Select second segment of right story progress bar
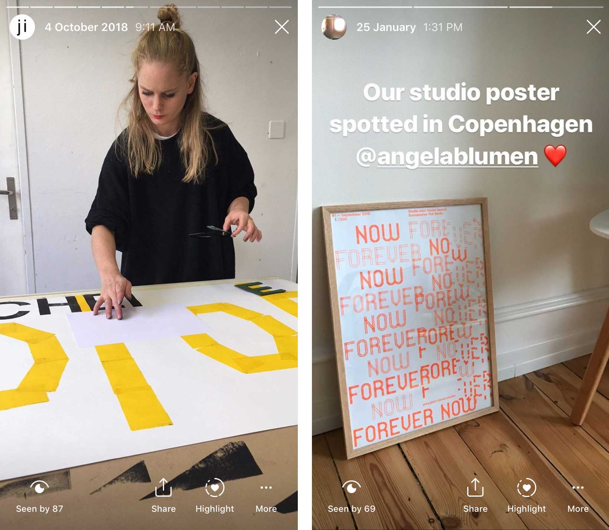The image size is (609, 530). (460, 7)
